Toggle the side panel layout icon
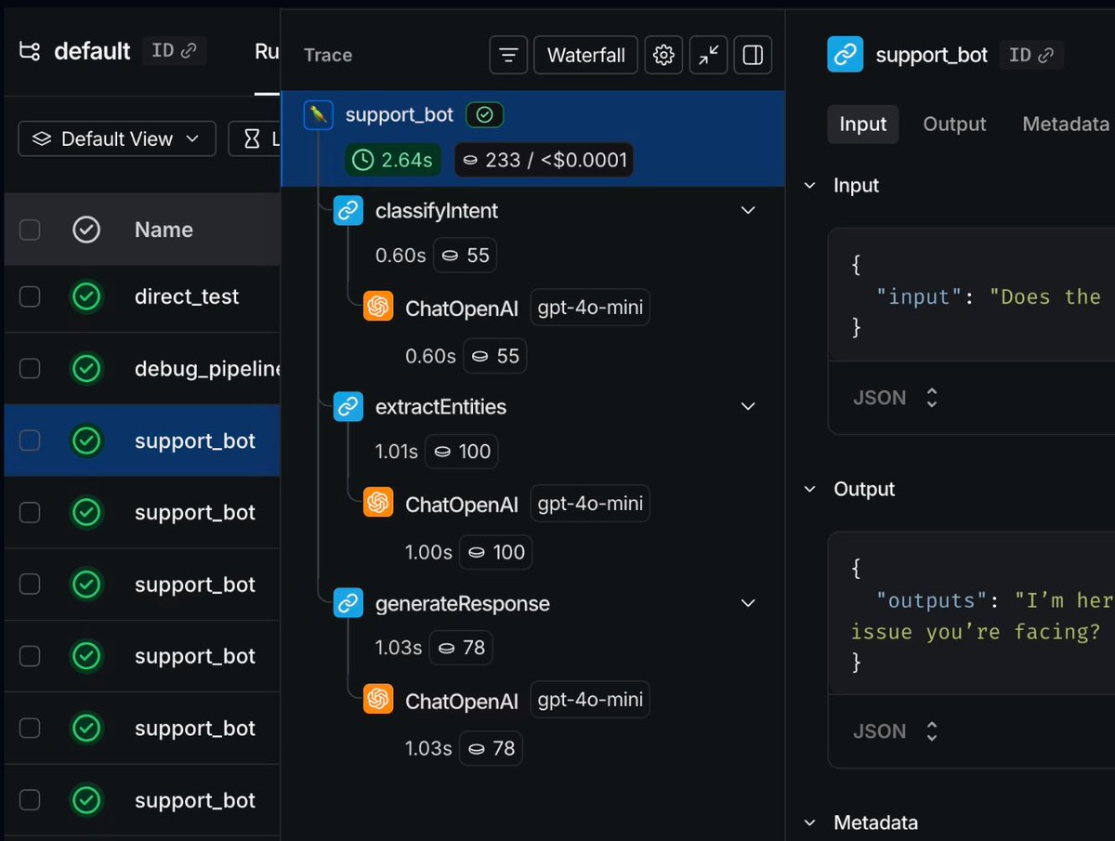 (x=754, y=56)
